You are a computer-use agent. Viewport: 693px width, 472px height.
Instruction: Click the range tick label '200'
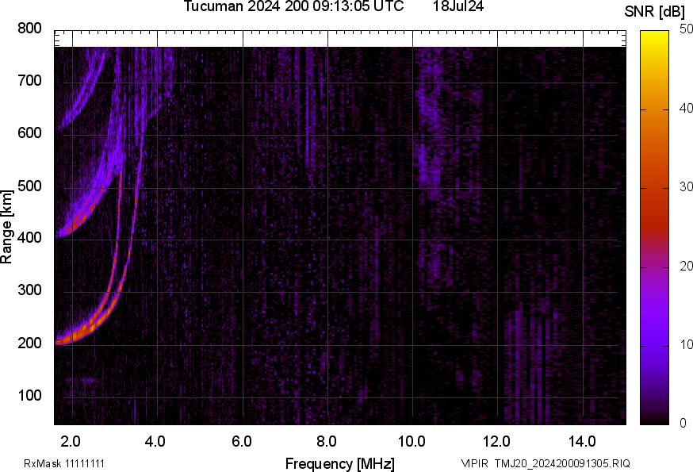point(29,343)
